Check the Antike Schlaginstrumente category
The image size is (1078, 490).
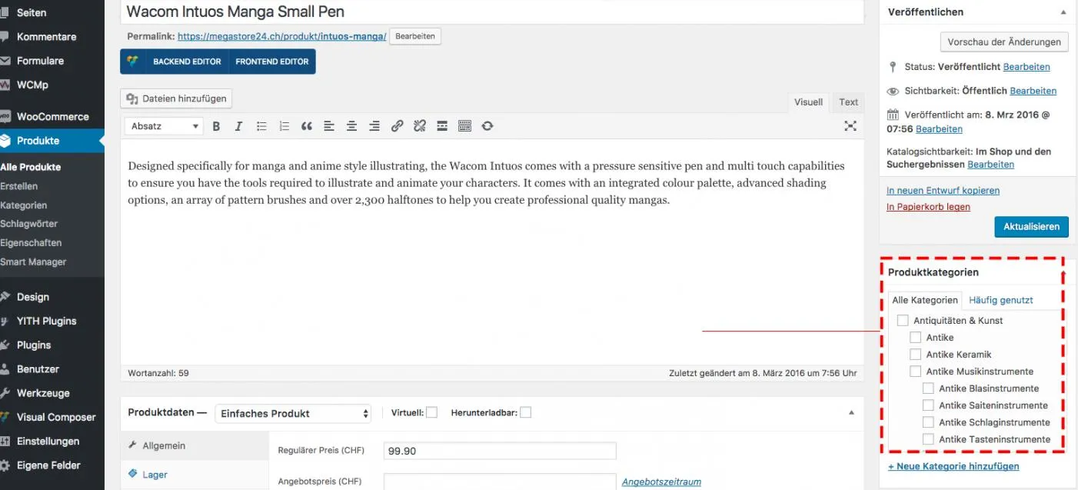pyautogui.click(x=928, y=422)
